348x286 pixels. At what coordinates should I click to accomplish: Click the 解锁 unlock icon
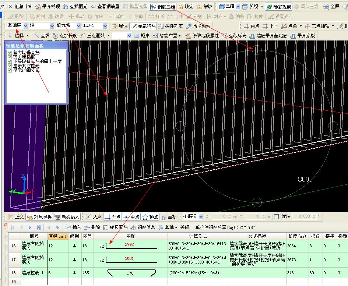(x=200, y=7)
